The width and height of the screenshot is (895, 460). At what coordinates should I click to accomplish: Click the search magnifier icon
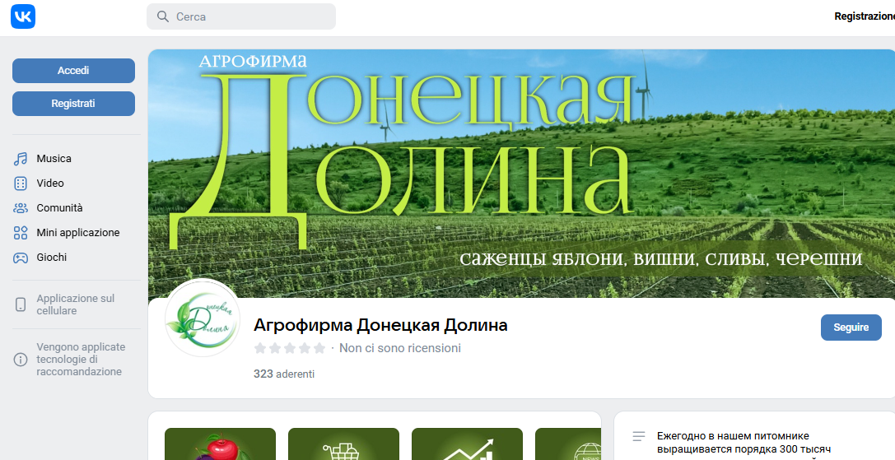tap(163, 16)
